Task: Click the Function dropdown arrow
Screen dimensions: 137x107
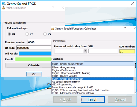Action: tap(135, 64)
